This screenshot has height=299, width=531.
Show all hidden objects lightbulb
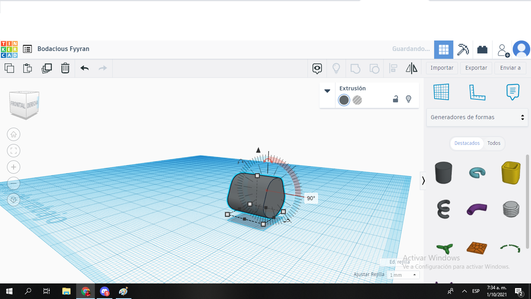(336, 69)
